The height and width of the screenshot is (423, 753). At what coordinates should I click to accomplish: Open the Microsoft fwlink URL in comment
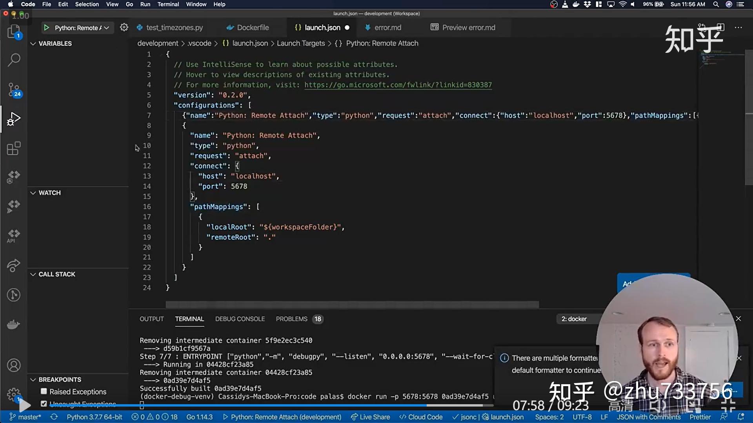(x=398, y=85)
